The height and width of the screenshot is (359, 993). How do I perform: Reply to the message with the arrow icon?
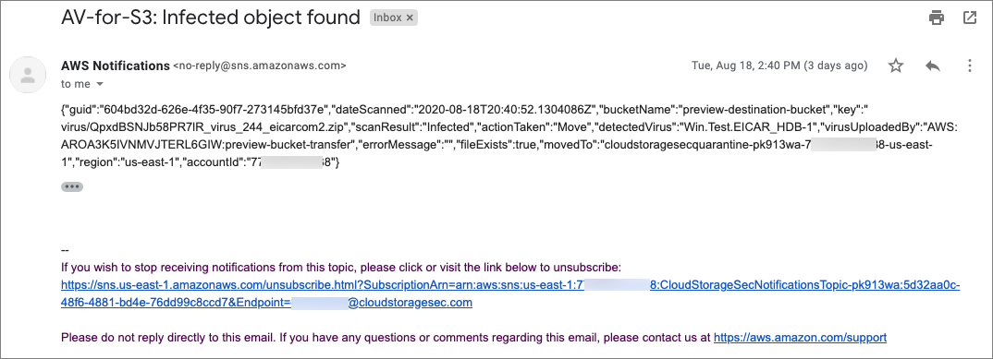[x=932, y=66]
